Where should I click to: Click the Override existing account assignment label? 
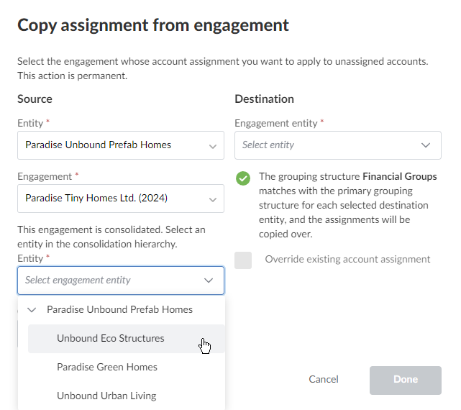coord(347,260)
